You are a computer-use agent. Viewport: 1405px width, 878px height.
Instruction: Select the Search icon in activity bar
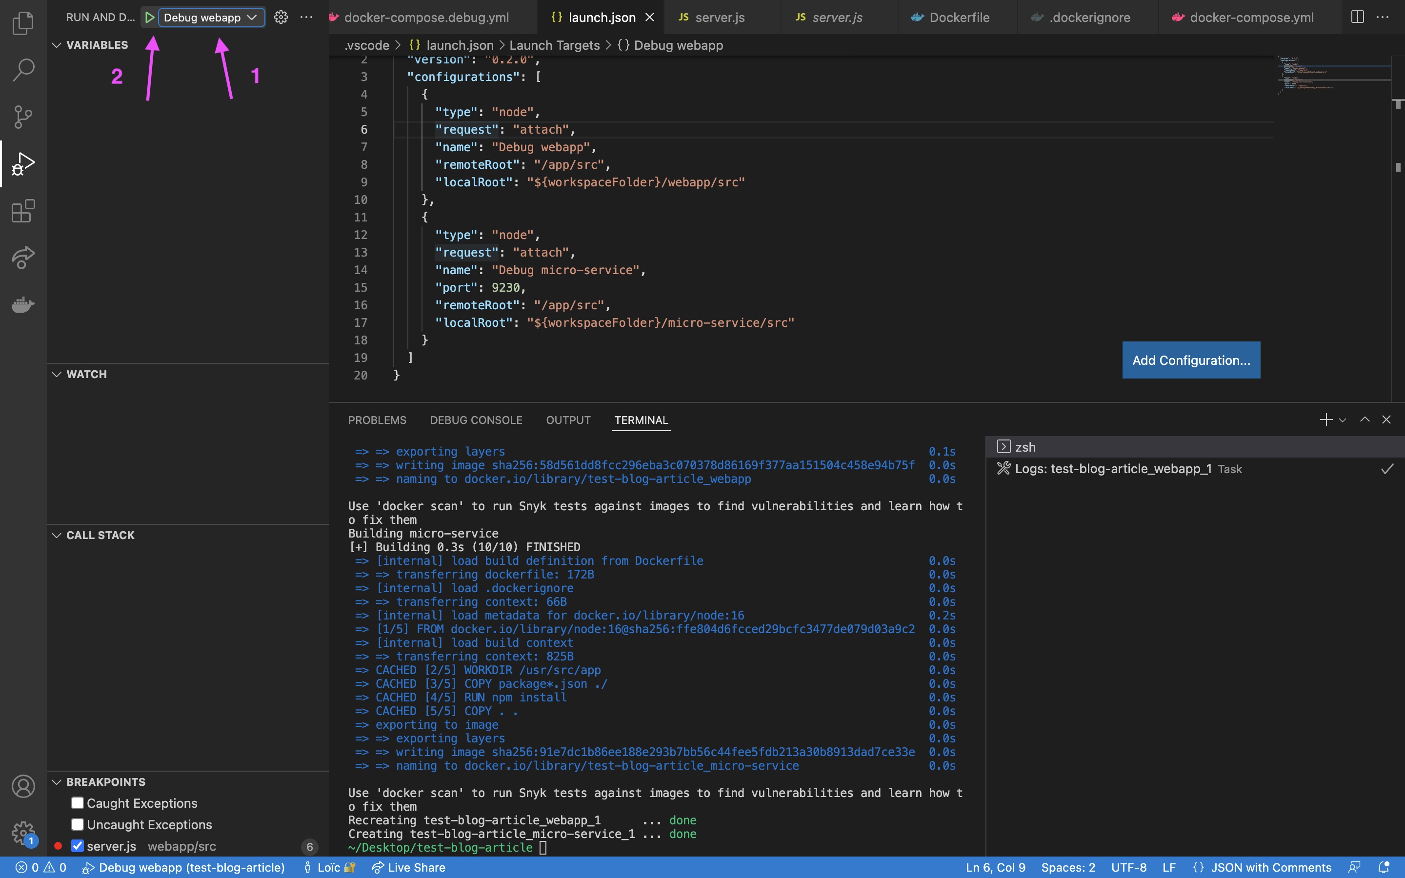coord(22,69)
